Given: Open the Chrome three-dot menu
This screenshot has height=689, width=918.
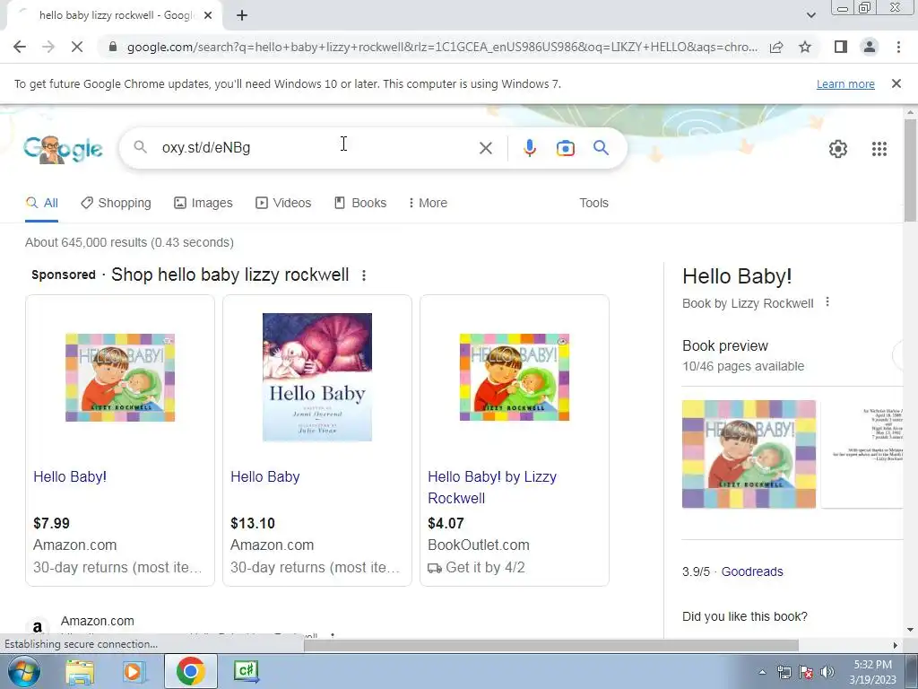Looking at the screenshot, I should [x=898, y=47].
